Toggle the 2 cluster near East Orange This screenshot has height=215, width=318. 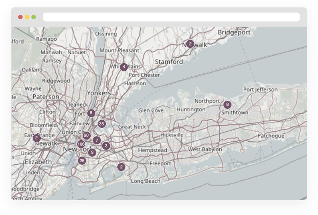[x=36, y=138]
